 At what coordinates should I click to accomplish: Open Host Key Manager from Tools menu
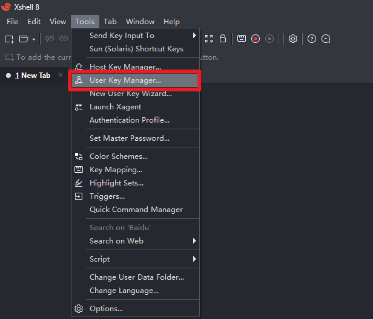125,67
